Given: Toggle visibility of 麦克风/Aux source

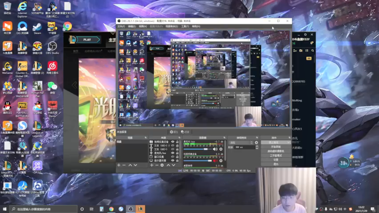Looking at the screenshot, I should click(172, 153).
